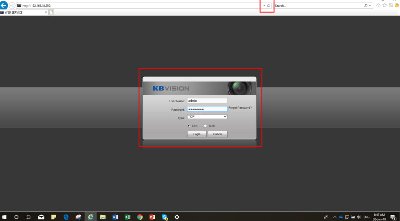Focus the Password input field
This screenshot has width=400, height=221.
(207, 109)
